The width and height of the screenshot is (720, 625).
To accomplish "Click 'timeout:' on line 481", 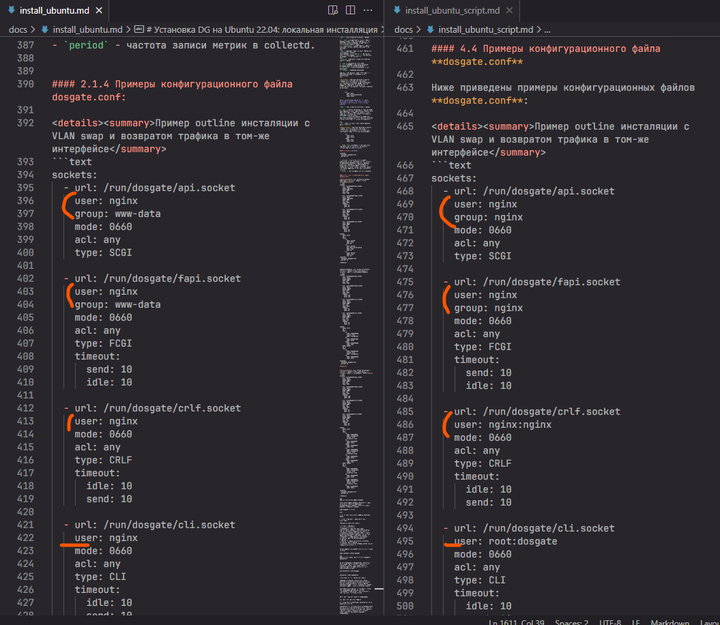I will click(x=476, y=360).
